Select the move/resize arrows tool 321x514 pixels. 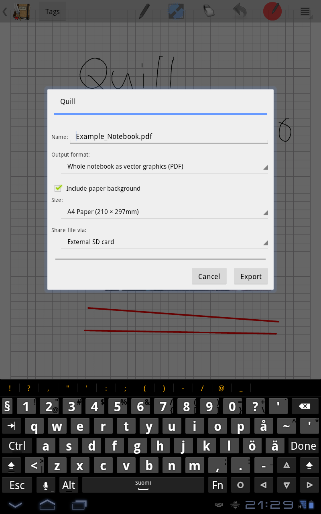pos(176,11)
